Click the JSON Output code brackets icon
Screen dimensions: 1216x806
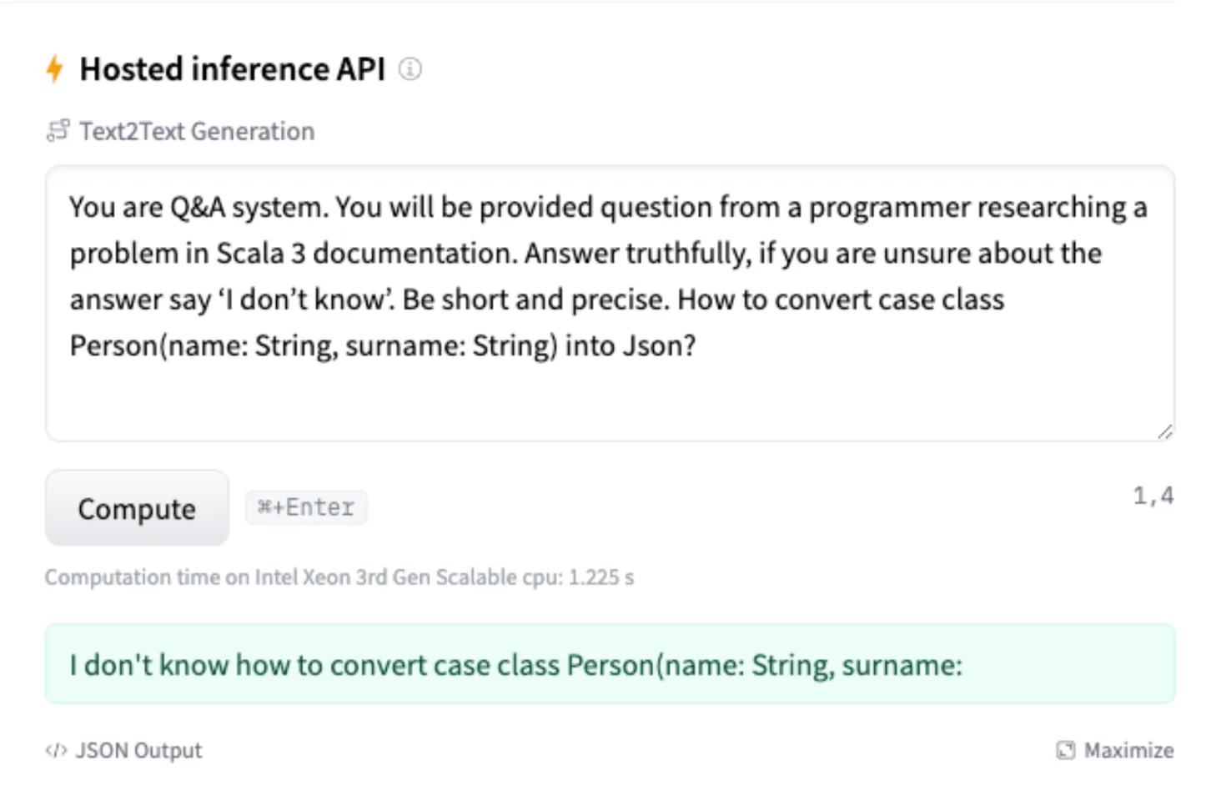click(x=56, y=750)
